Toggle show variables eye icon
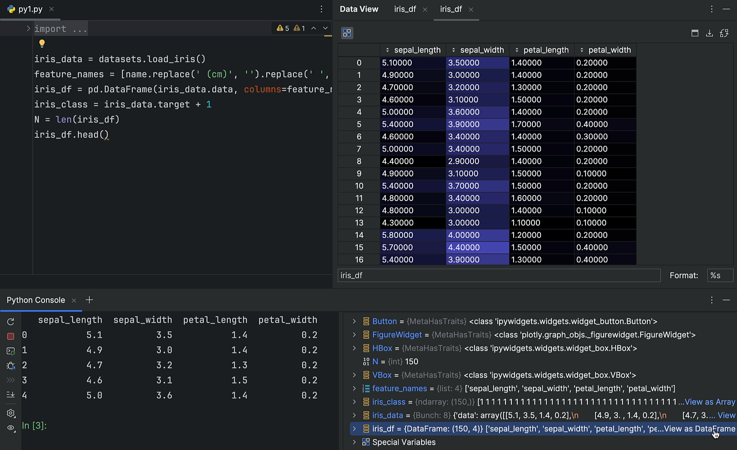This screenshot has height=450, width=737. 11,428
